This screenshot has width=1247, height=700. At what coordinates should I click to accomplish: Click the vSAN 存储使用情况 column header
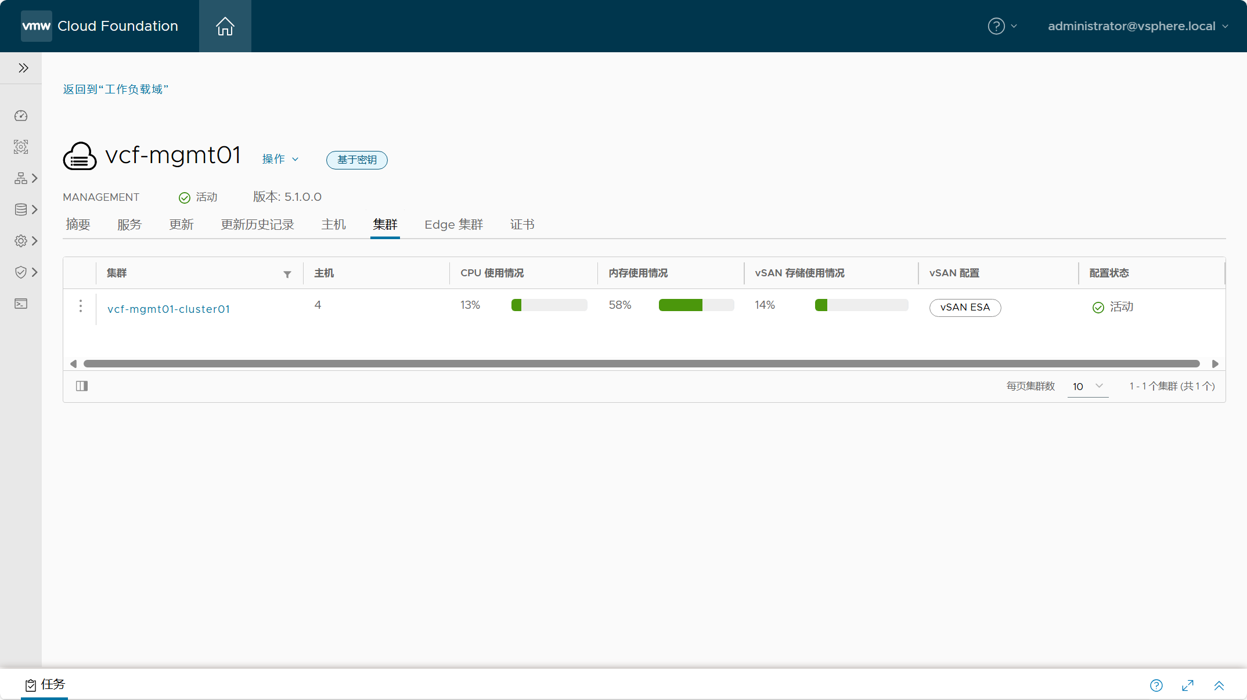tap(799, 273)
